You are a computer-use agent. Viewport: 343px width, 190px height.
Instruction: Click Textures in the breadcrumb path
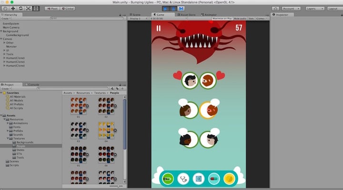coord(100,93)
